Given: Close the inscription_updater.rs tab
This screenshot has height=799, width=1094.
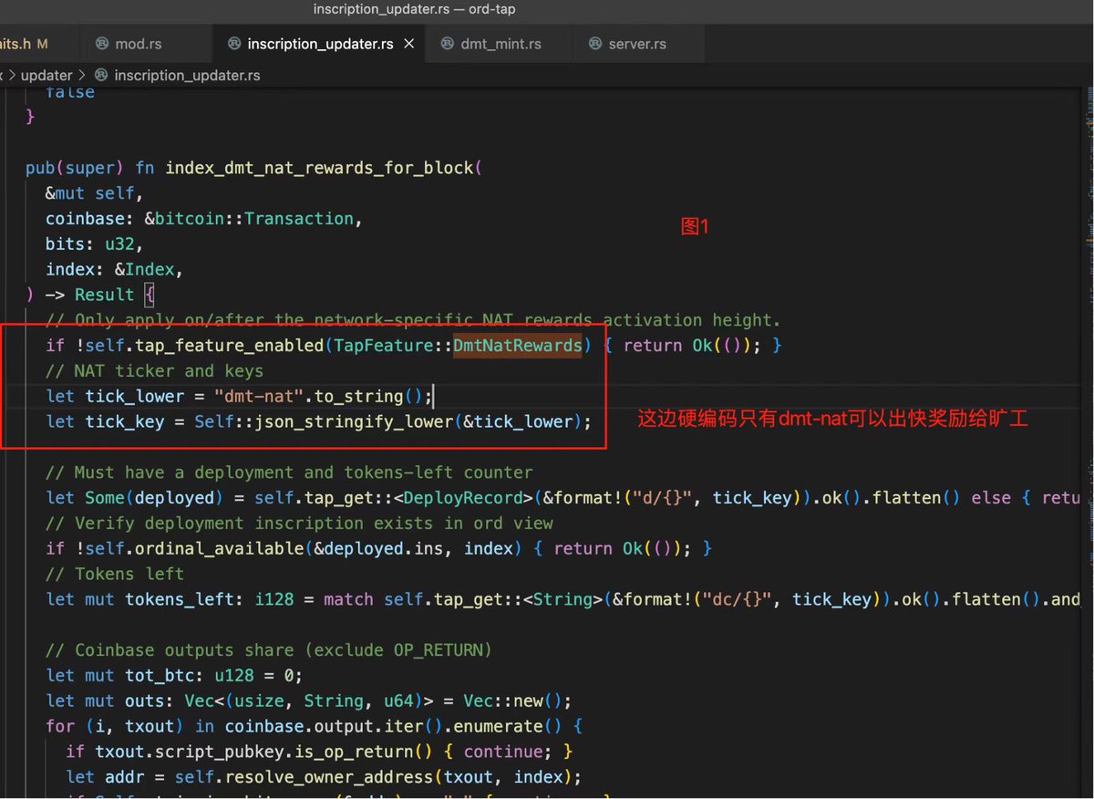Looking at the screenshot, I should pos(408,44).
